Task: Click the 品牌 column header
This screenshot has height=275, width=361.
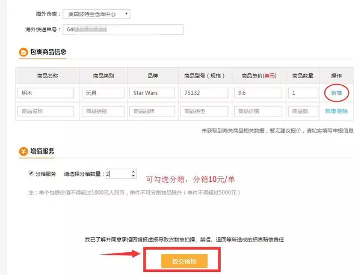Action: 153,76
